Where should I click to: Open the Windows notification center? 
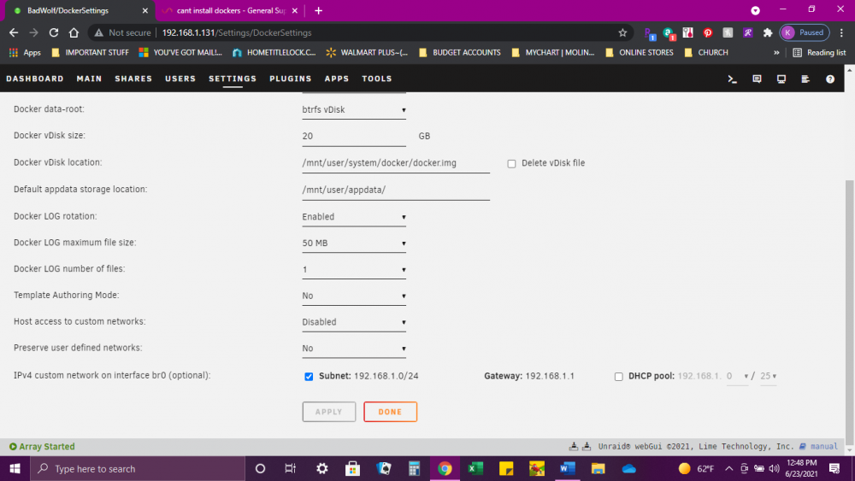[834, 468]
